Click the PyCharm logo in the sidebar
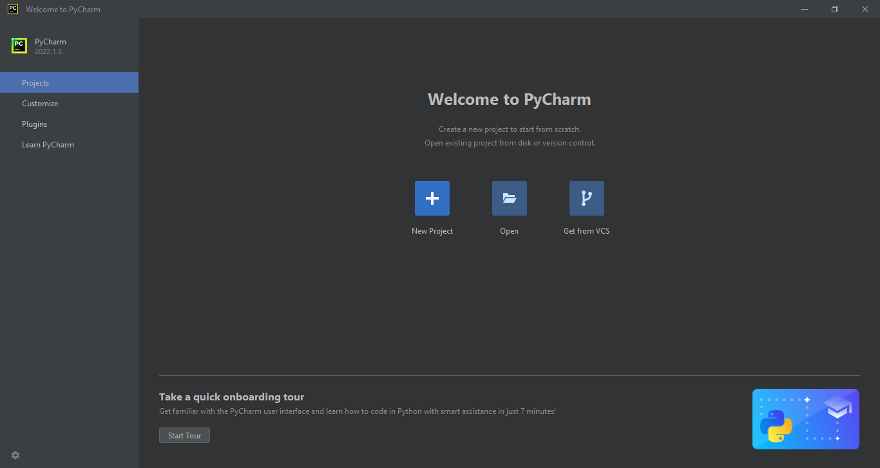The width and height of the screenshot is (880, 468). (x=18, y=46)
